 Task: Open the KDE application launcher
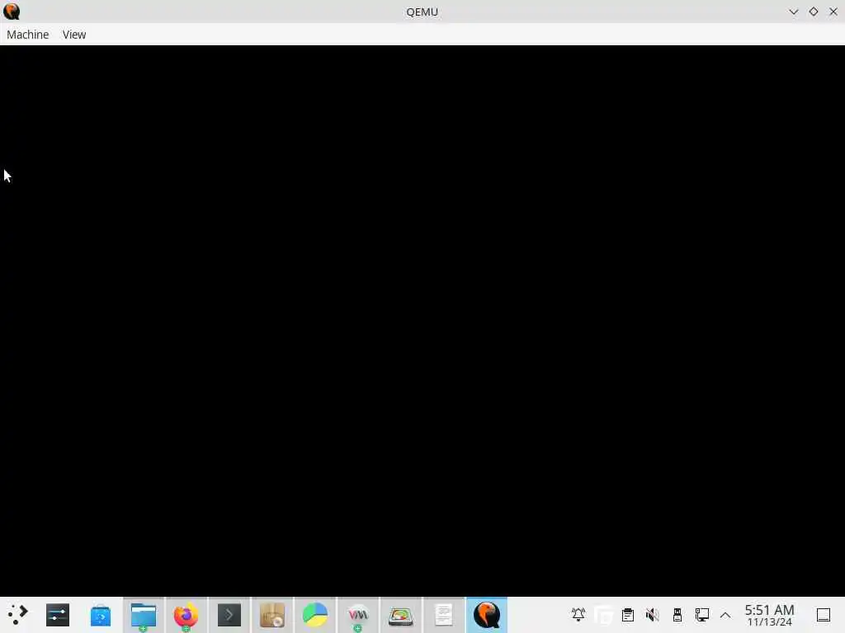tap(17, 615)
